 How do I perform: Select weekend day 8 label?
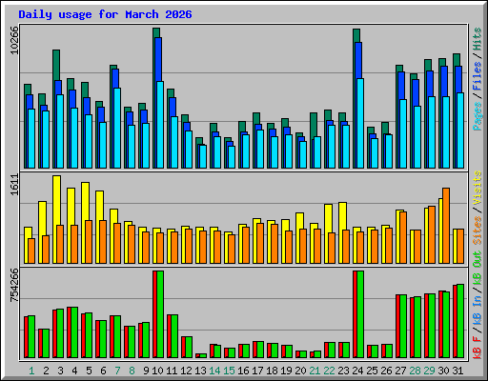(132, 371)
